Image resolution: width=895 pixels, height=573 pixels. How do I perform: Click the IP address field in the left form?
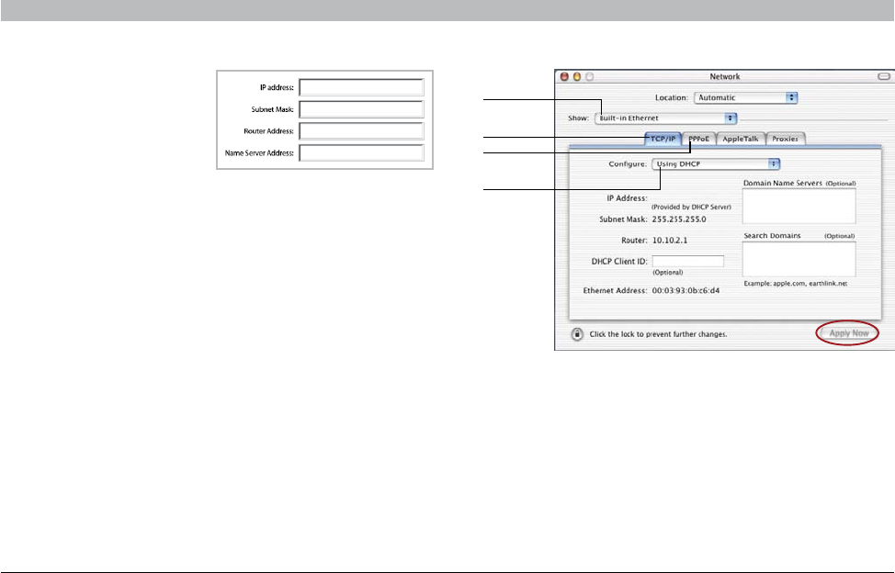(x=361, y=87)
